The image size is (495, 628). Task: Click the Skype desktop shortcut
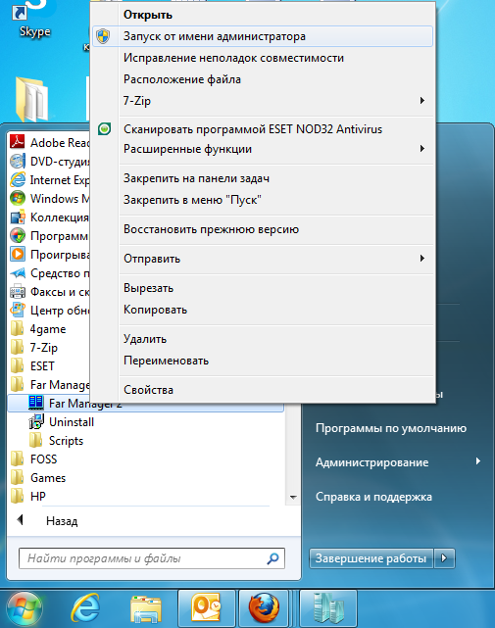pyautogui.click(x=35, y=20)
